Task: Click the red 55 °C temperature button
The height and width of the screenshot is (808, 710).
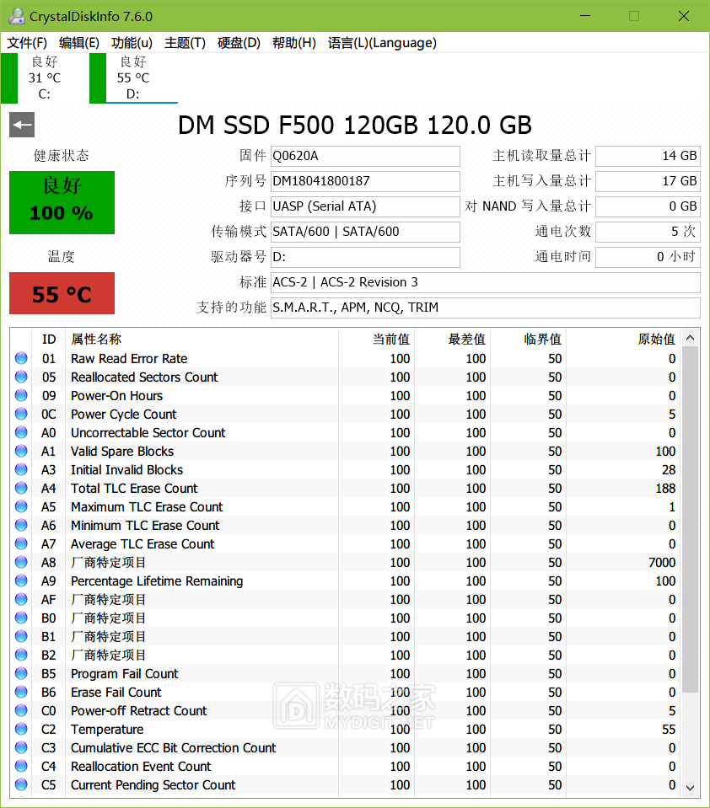Action: tap(62, 293)
